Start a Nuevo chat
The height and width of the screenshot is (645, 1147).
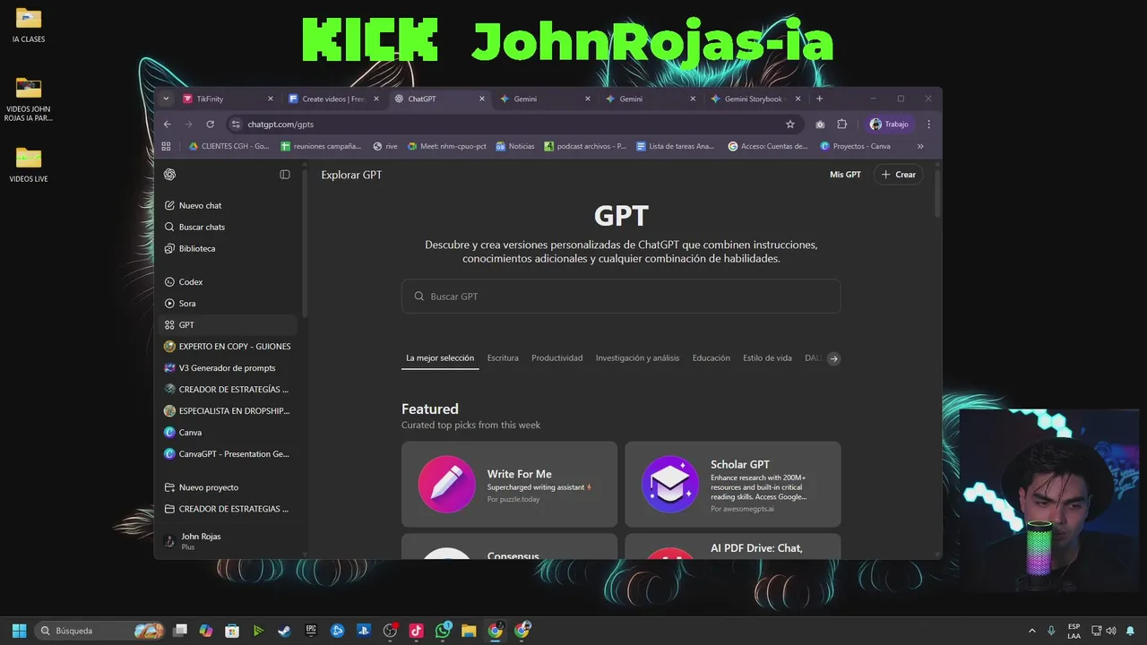point(228,205)
